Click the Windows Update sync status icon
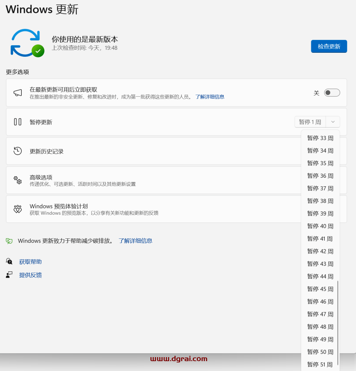 click(x=27, y=43)
